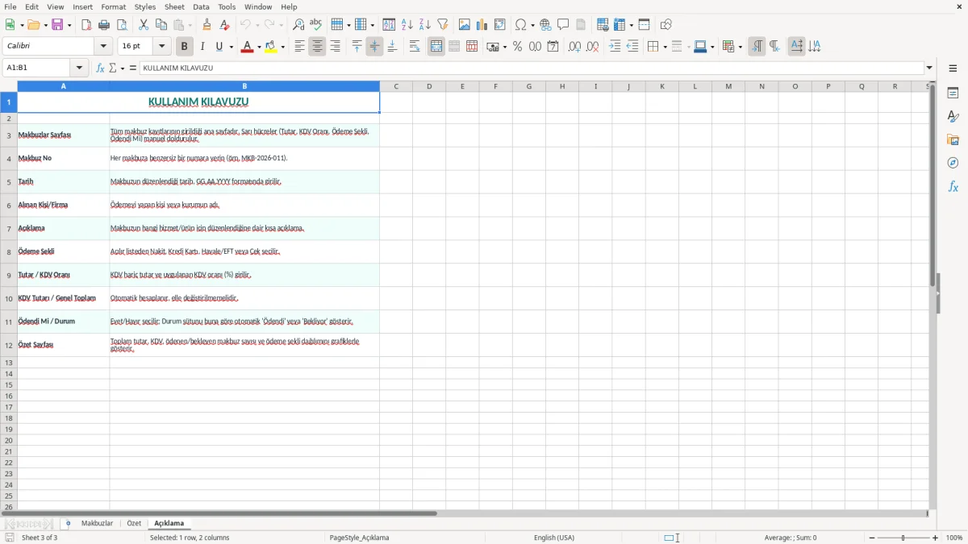Viewport: 968px width, 544px height.
Task: Toggle Align Left button
Action: 300,47
